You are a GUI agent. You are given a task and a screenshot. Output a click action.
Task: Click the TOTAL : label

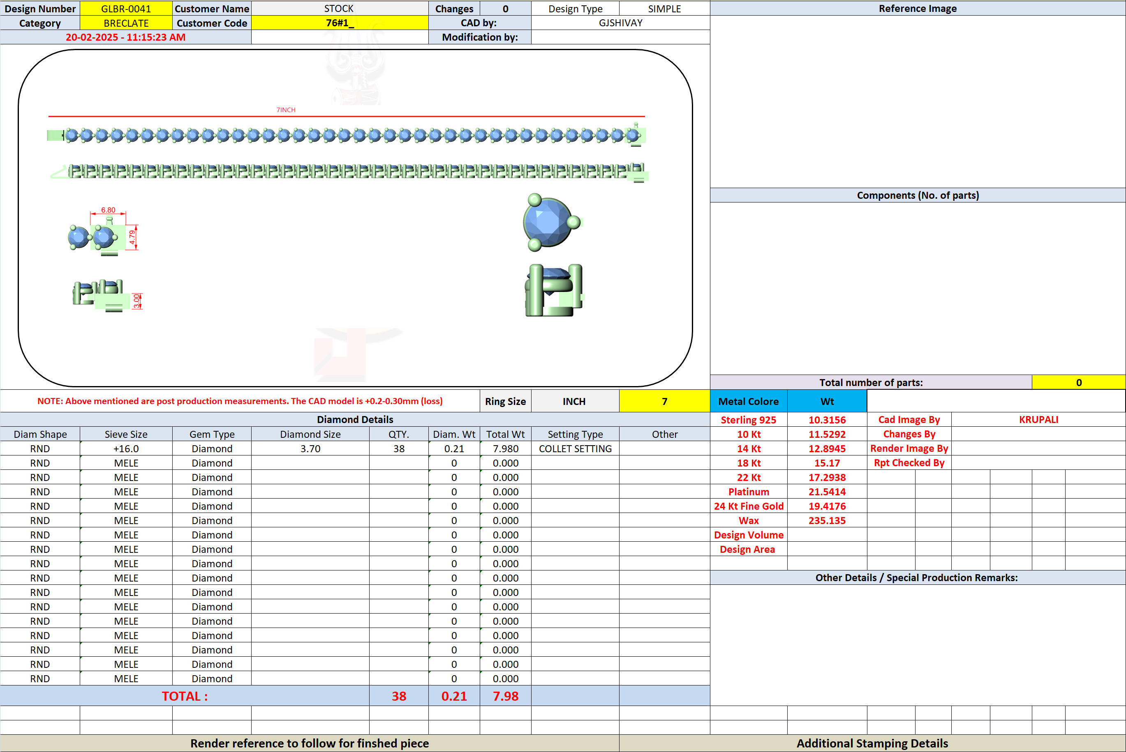185,696
